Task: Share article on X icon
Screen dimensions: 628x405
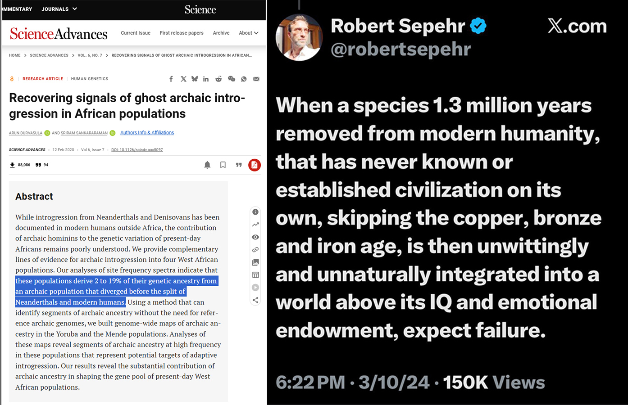Action: pos(183,79)
